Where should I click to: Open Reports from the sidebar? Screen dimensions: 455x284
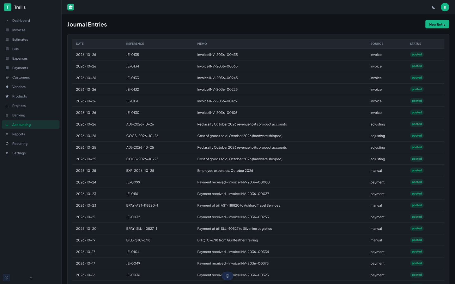[31, 134]
